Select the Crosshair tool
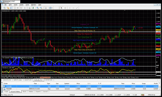 (65, 8)
